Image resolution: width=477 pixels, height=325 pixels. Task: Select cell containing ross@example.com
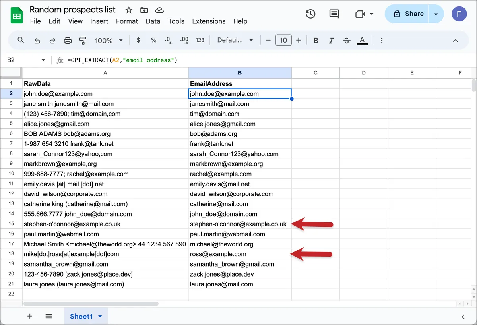click(240, 254)
